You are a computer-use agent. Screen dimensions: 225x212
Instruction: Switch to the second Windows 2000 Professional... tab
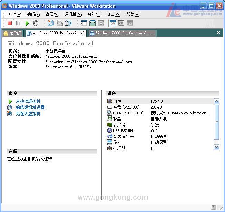pyautogui.click(x=123, y=33)
